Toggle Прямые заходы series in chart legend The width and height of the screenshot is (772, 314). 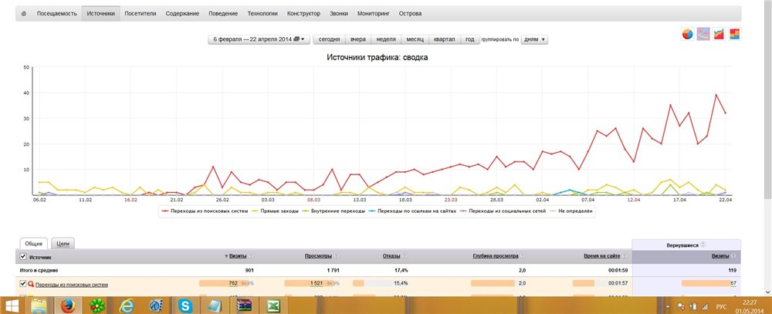click(276, 210)
